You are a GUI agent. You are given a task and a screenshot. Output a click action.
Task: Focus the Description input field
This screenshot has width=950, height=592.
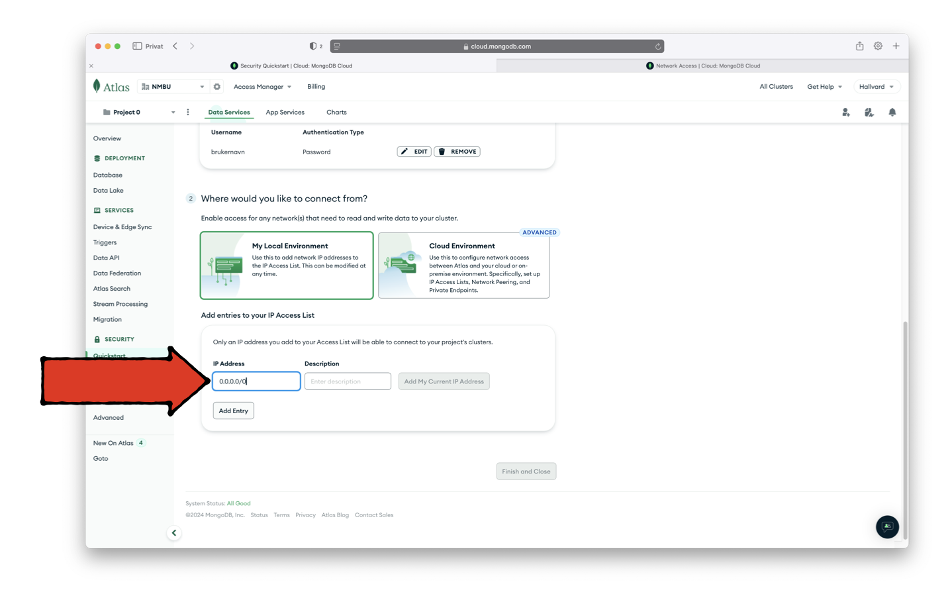(x=348, y=381)
